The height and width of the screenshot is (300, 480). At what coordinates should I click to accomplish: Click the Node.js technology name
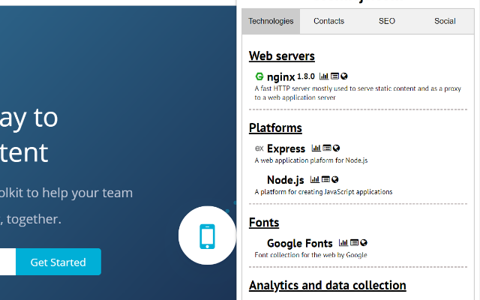tap(285, 180)
